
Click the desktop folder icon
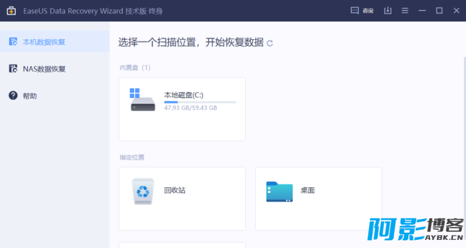point(280,192)
